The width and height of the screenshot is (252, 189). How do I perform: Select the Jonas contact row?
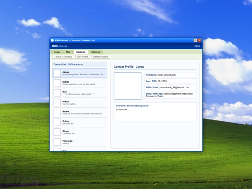coord(80,73)
